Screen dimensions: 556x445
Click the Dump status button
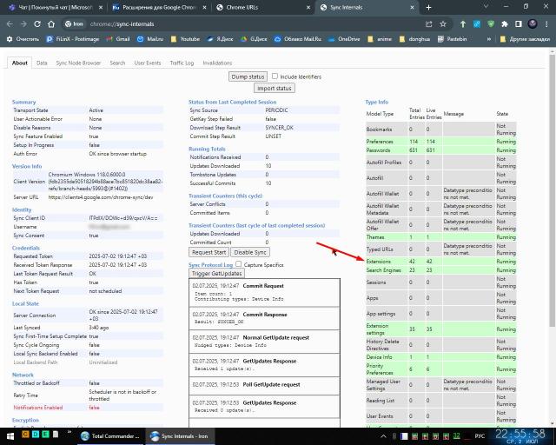pos(248,76)
